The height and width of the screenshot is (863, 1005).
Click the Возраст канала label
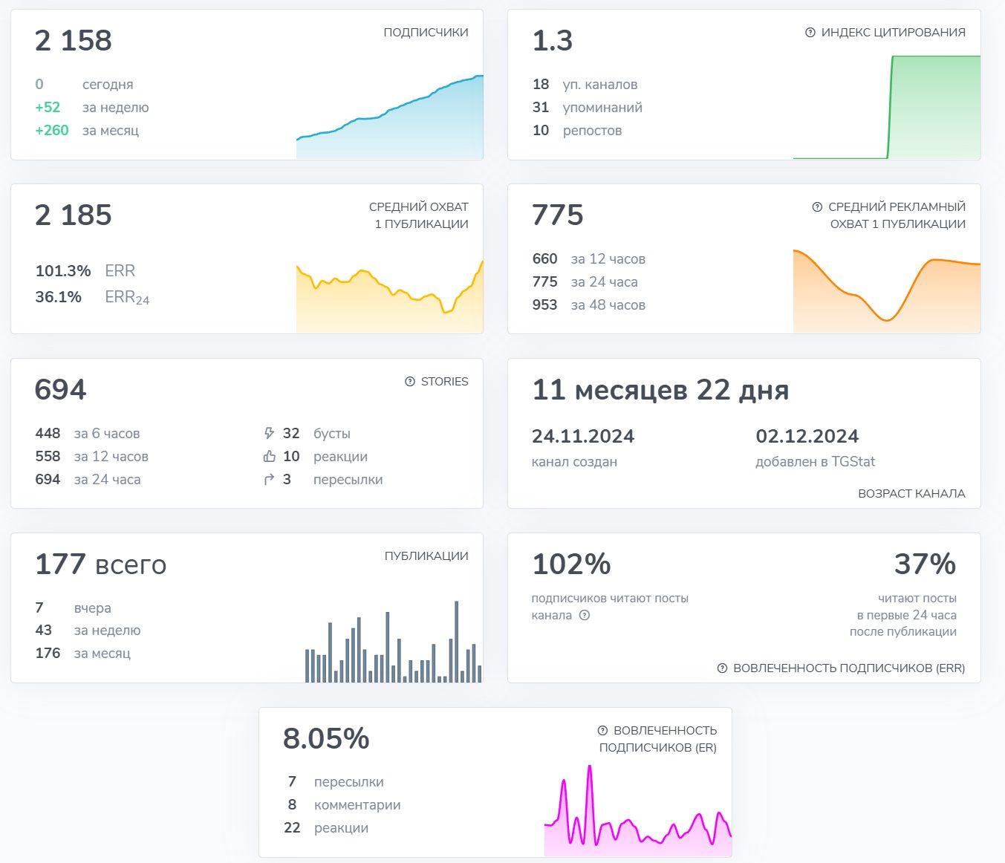pos(911,494)
